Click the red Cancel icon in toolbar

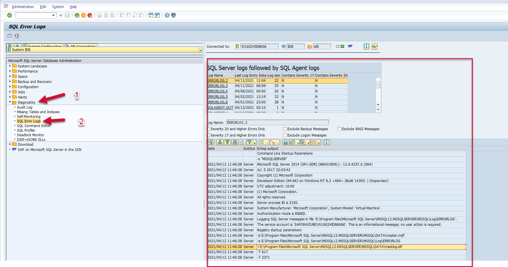coord(90,15)
